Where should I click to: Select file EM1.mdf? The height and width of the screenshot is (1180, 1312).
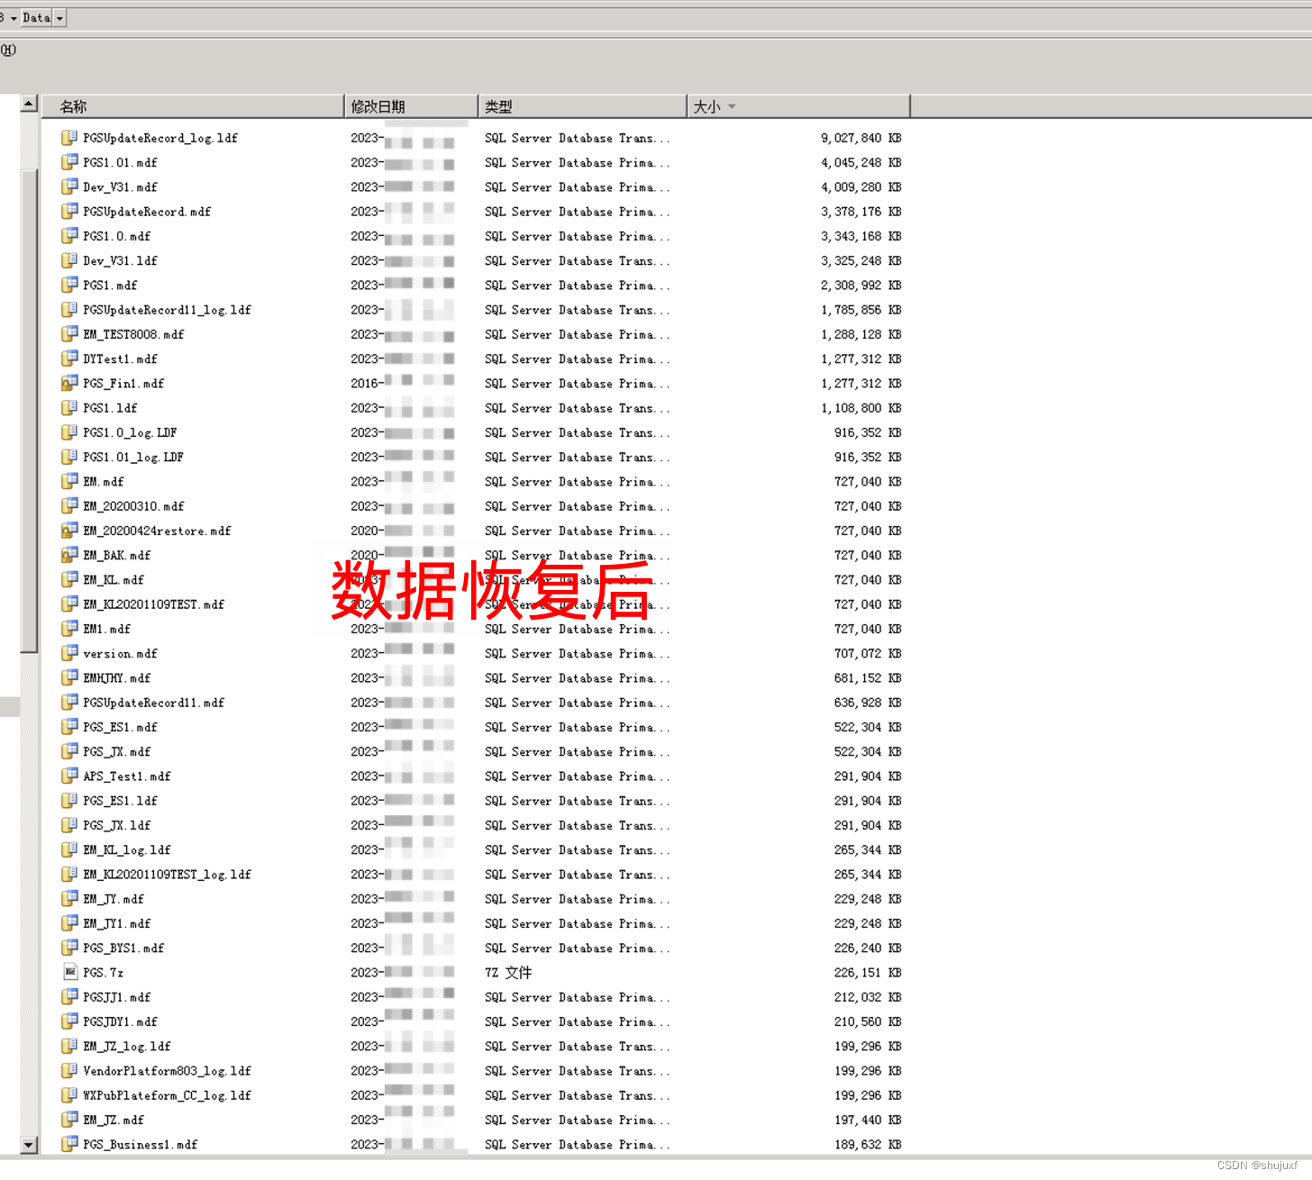coord(106,629)
